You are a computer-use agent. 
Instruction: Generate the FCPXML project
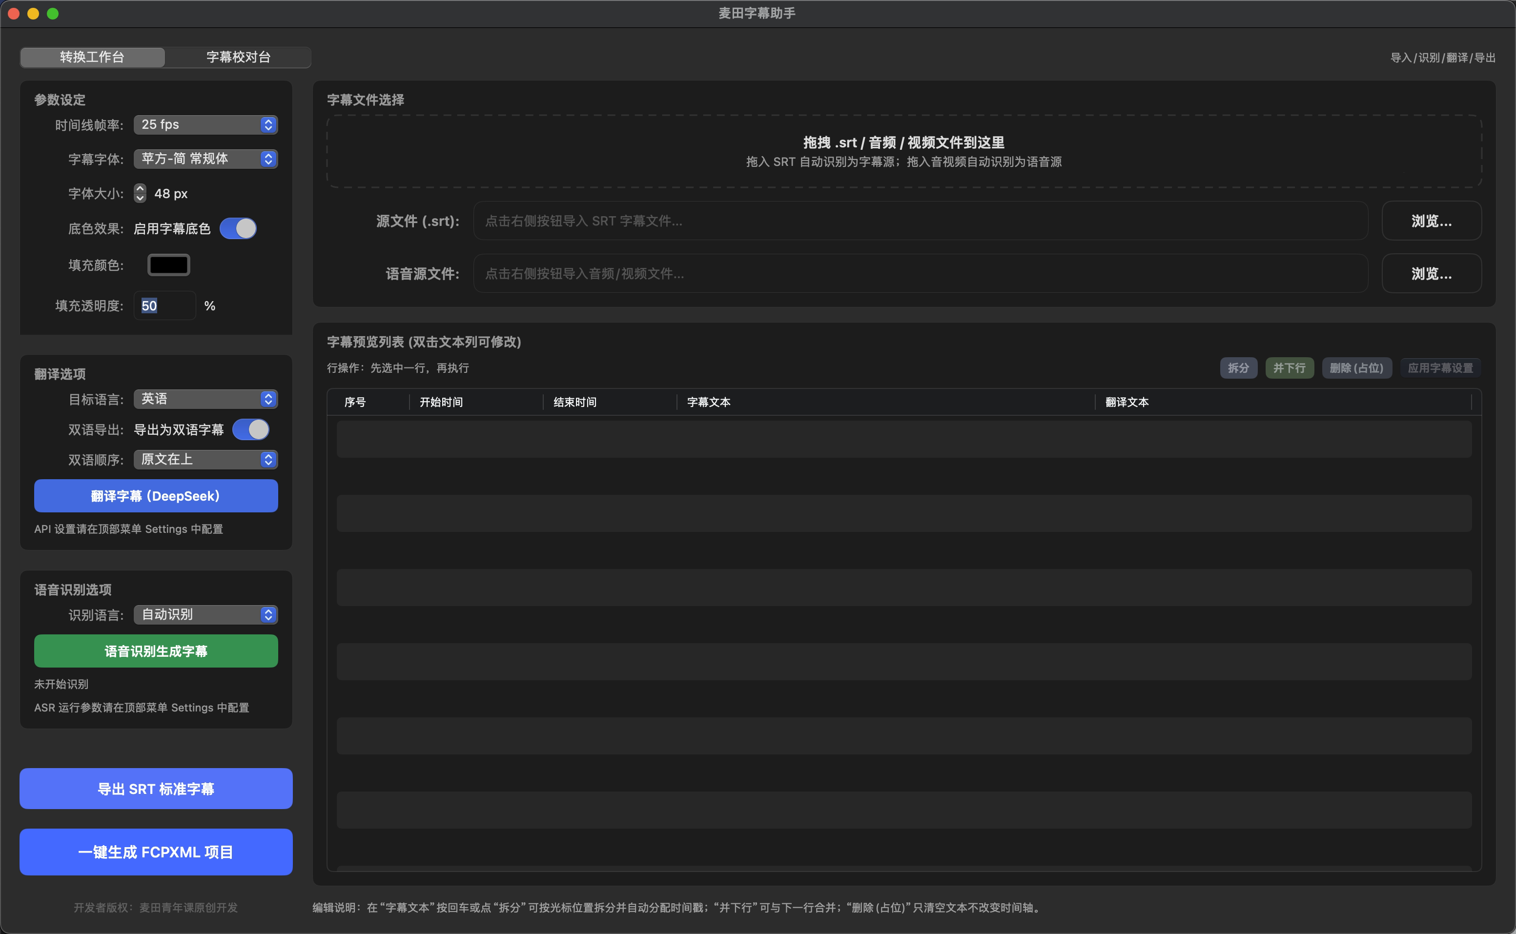(x=156, y=852)
